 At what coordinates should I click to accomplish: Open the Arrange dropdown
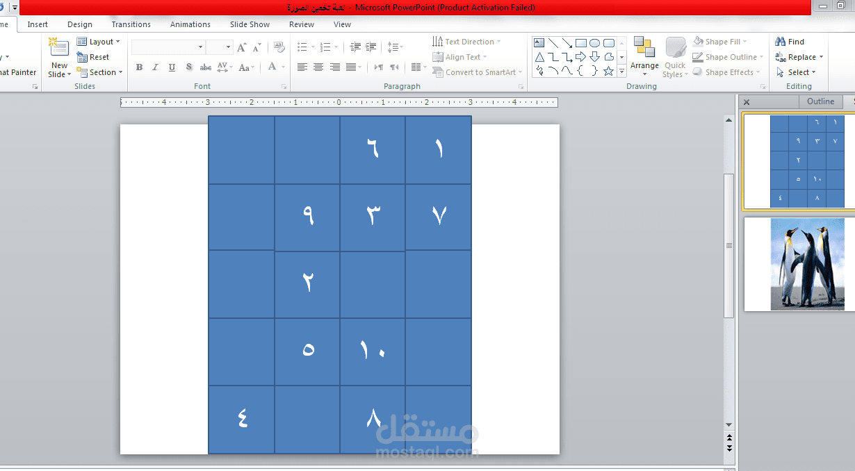point(644,56)
